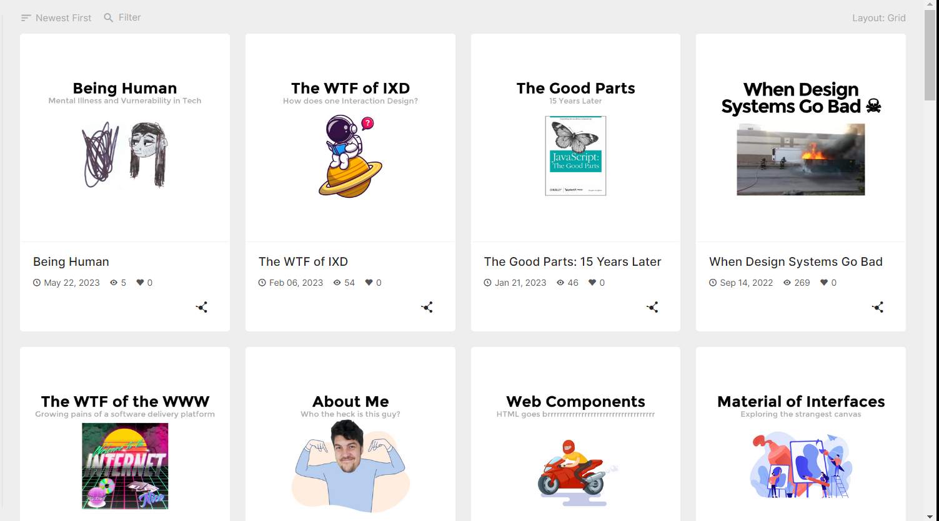Screen dimensions: 939x521
Task: Click the scrollbar up arrow
Action: tap(930, 4)
